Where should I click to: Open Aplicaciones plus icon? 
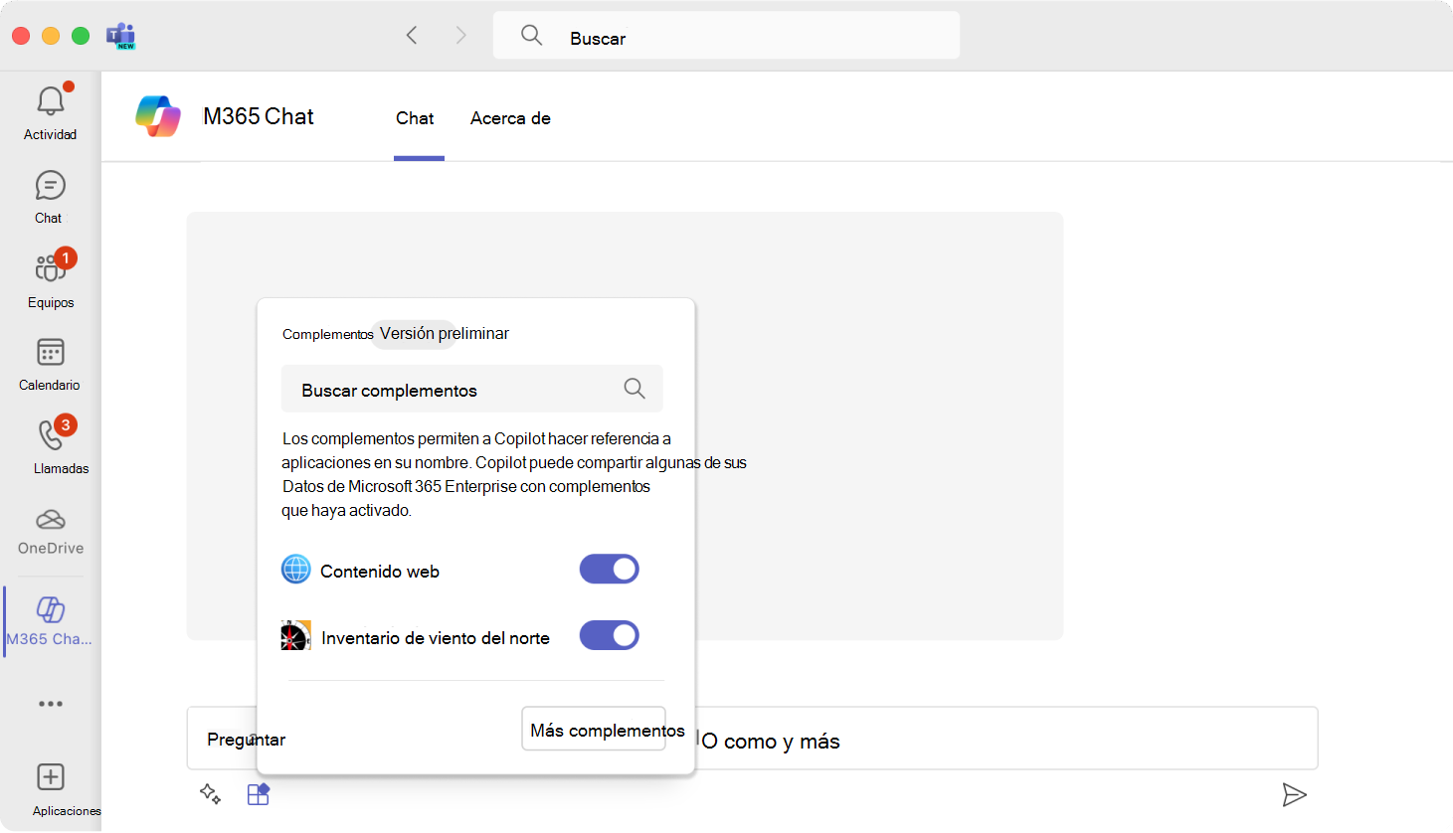pyautogui.click(x=51, y=777)
